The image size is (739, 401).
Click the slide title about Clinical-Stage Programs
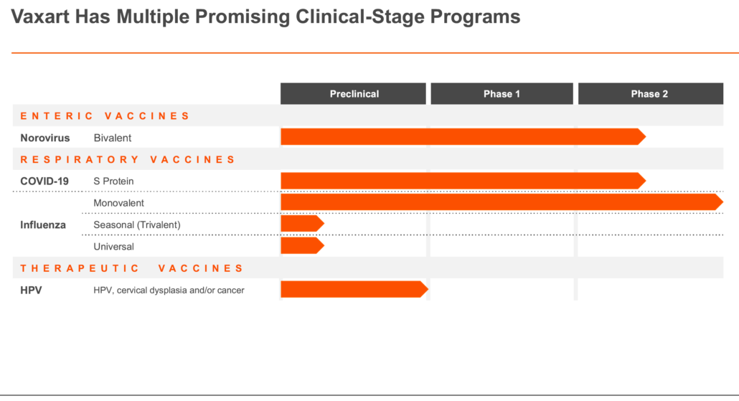click(265, 17)
